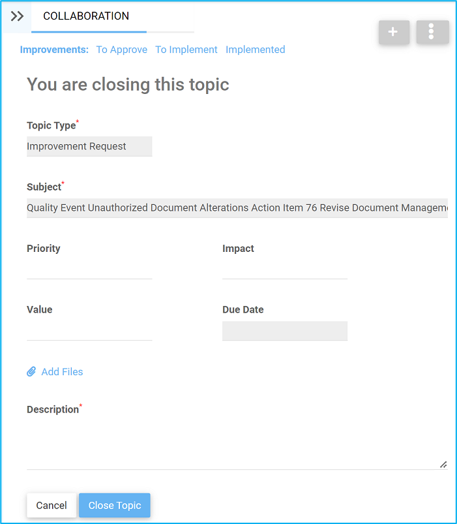Click the Subject text field
The width and height of the screenshot is (457, 524).
pyautogui.click(x=237, y=208)
